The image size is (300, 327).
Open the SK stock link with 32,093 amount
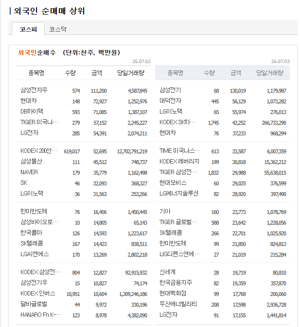point(24,183)
